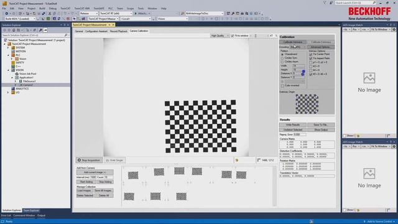Select the Chessboard pattern radio button
Screen dimensions: 398x224
(282, 54)
